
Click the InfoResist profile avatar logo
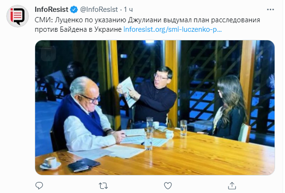18,16
